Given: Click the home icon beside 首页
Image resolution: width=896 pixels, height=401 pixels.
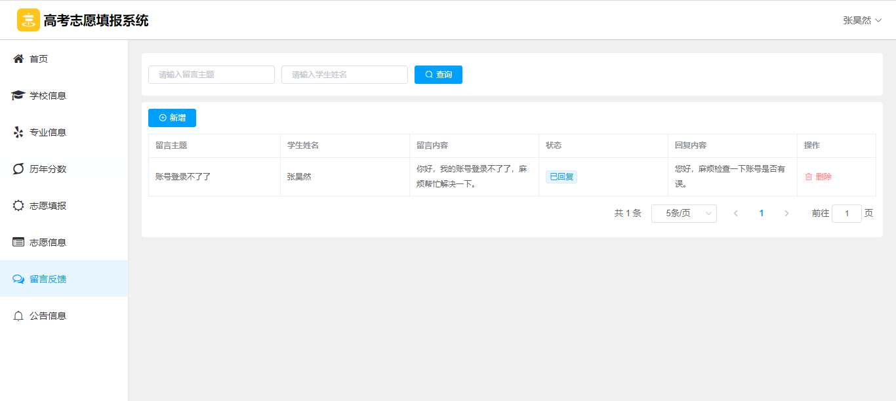Looking at the screenshot, I should pos(18,59).
